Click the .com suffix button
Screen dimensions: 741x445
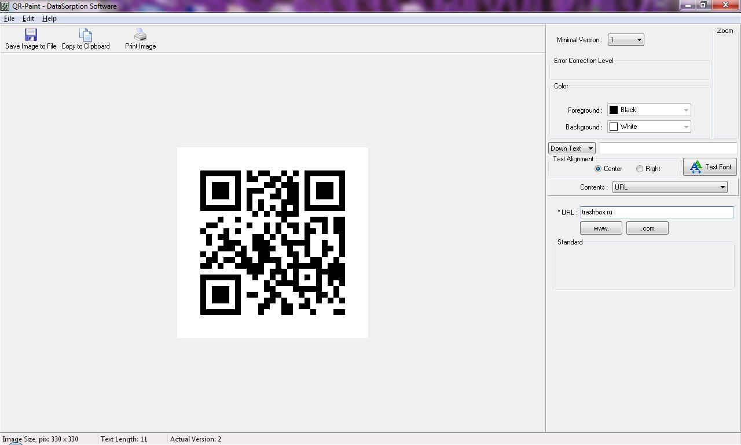click(647, 228)
